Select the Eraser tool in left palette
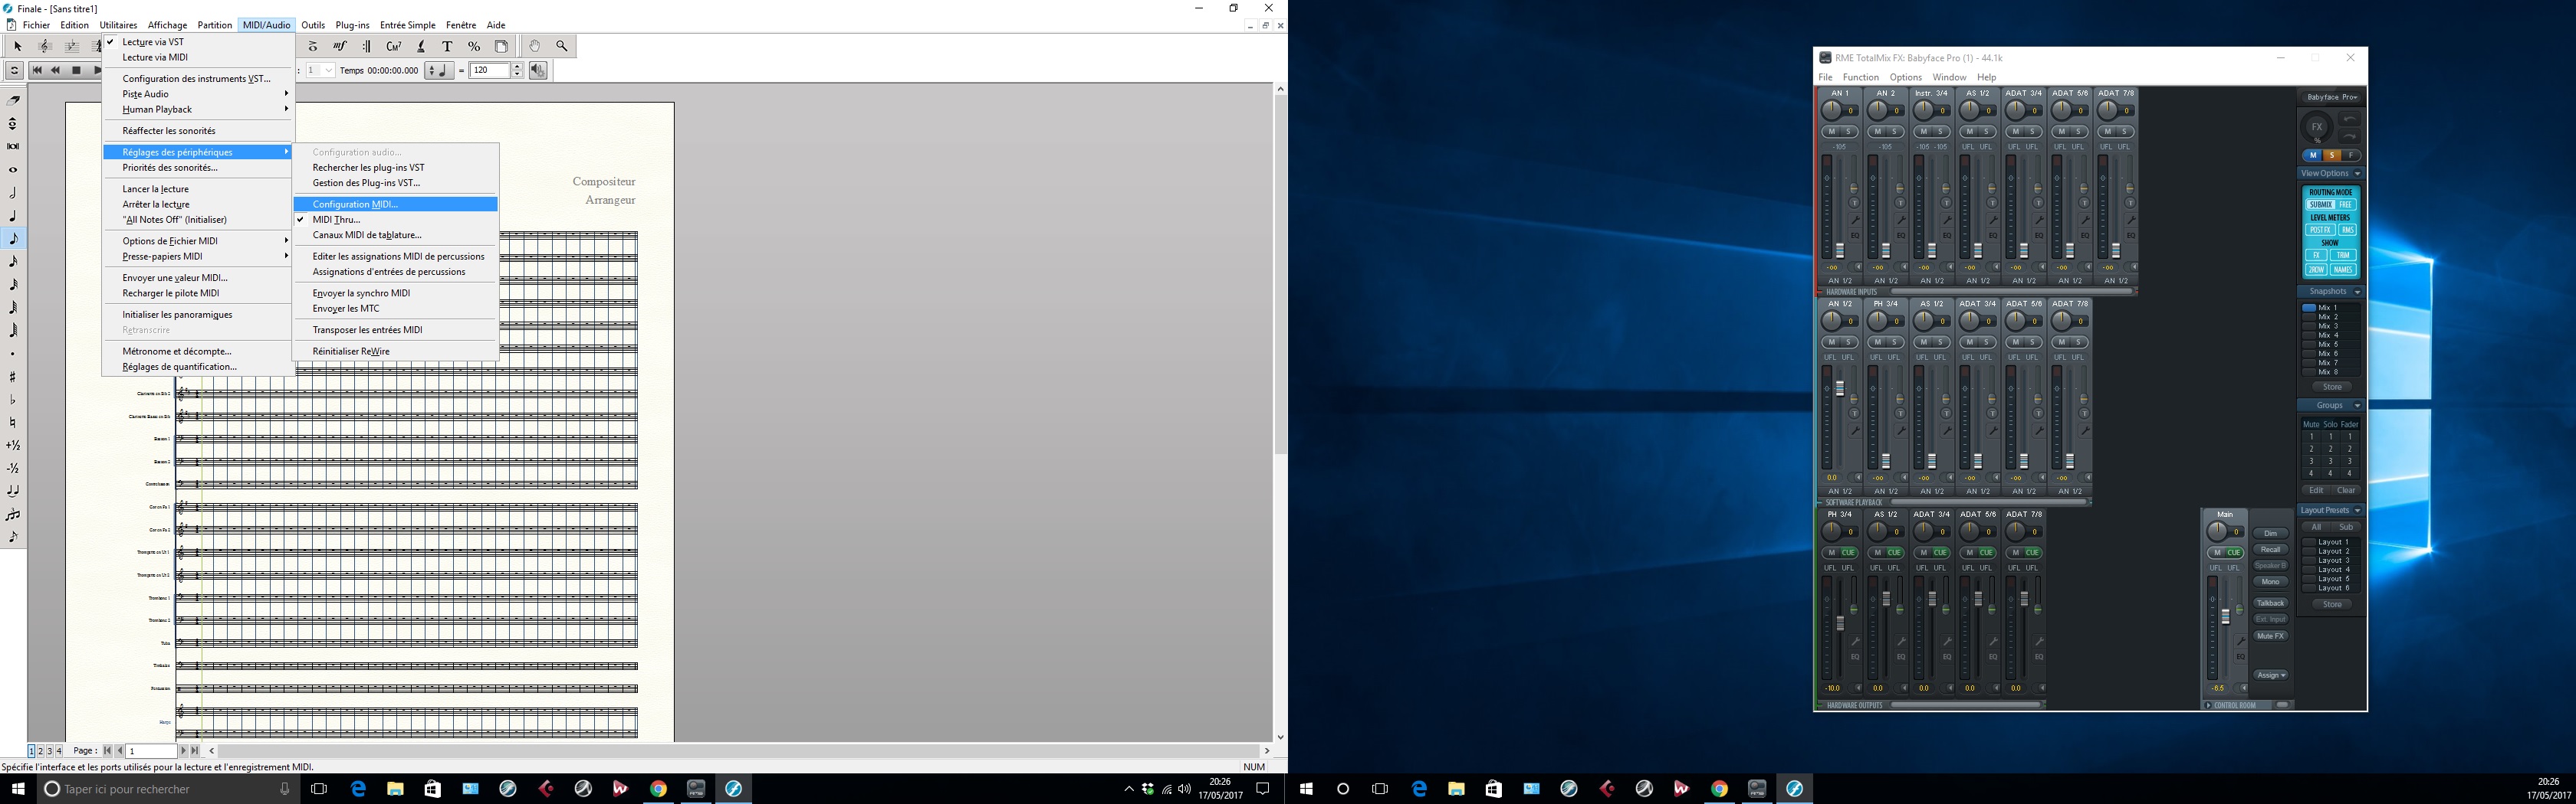This screenshot has height=804, width=2576. (14, 101)
